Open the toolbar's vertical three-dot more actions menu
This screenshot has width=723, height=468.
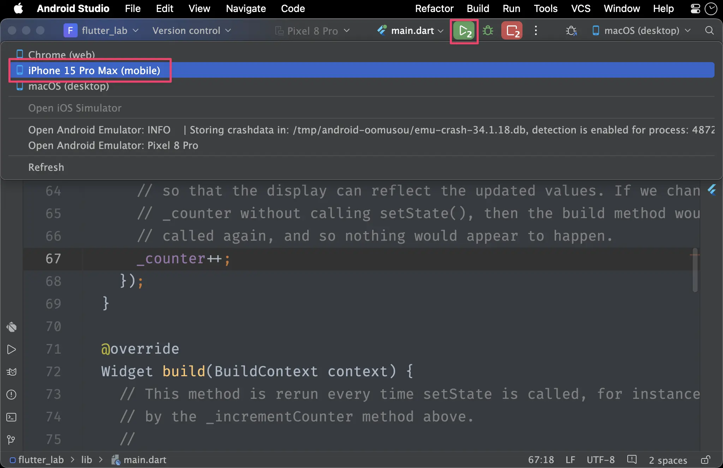pos(536,31)
